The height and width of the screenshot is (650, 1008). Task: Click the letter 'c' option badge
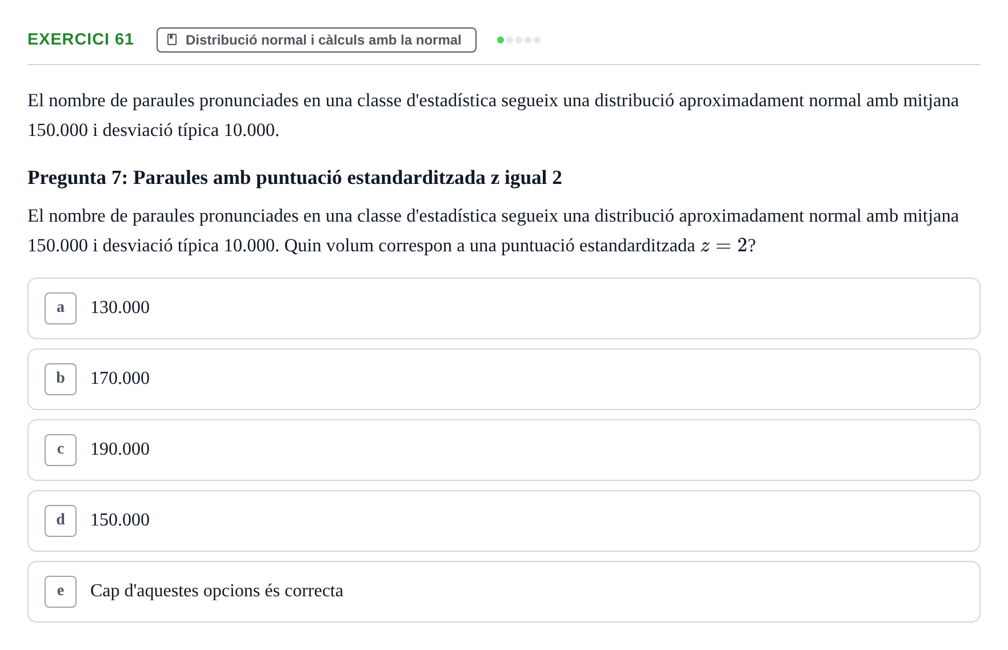(61, 450)
